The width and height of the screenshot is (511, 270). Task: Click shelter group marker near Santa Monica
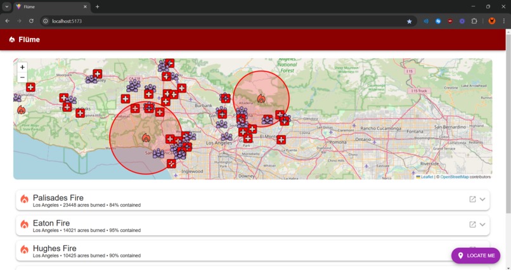(x=158, y=153)
